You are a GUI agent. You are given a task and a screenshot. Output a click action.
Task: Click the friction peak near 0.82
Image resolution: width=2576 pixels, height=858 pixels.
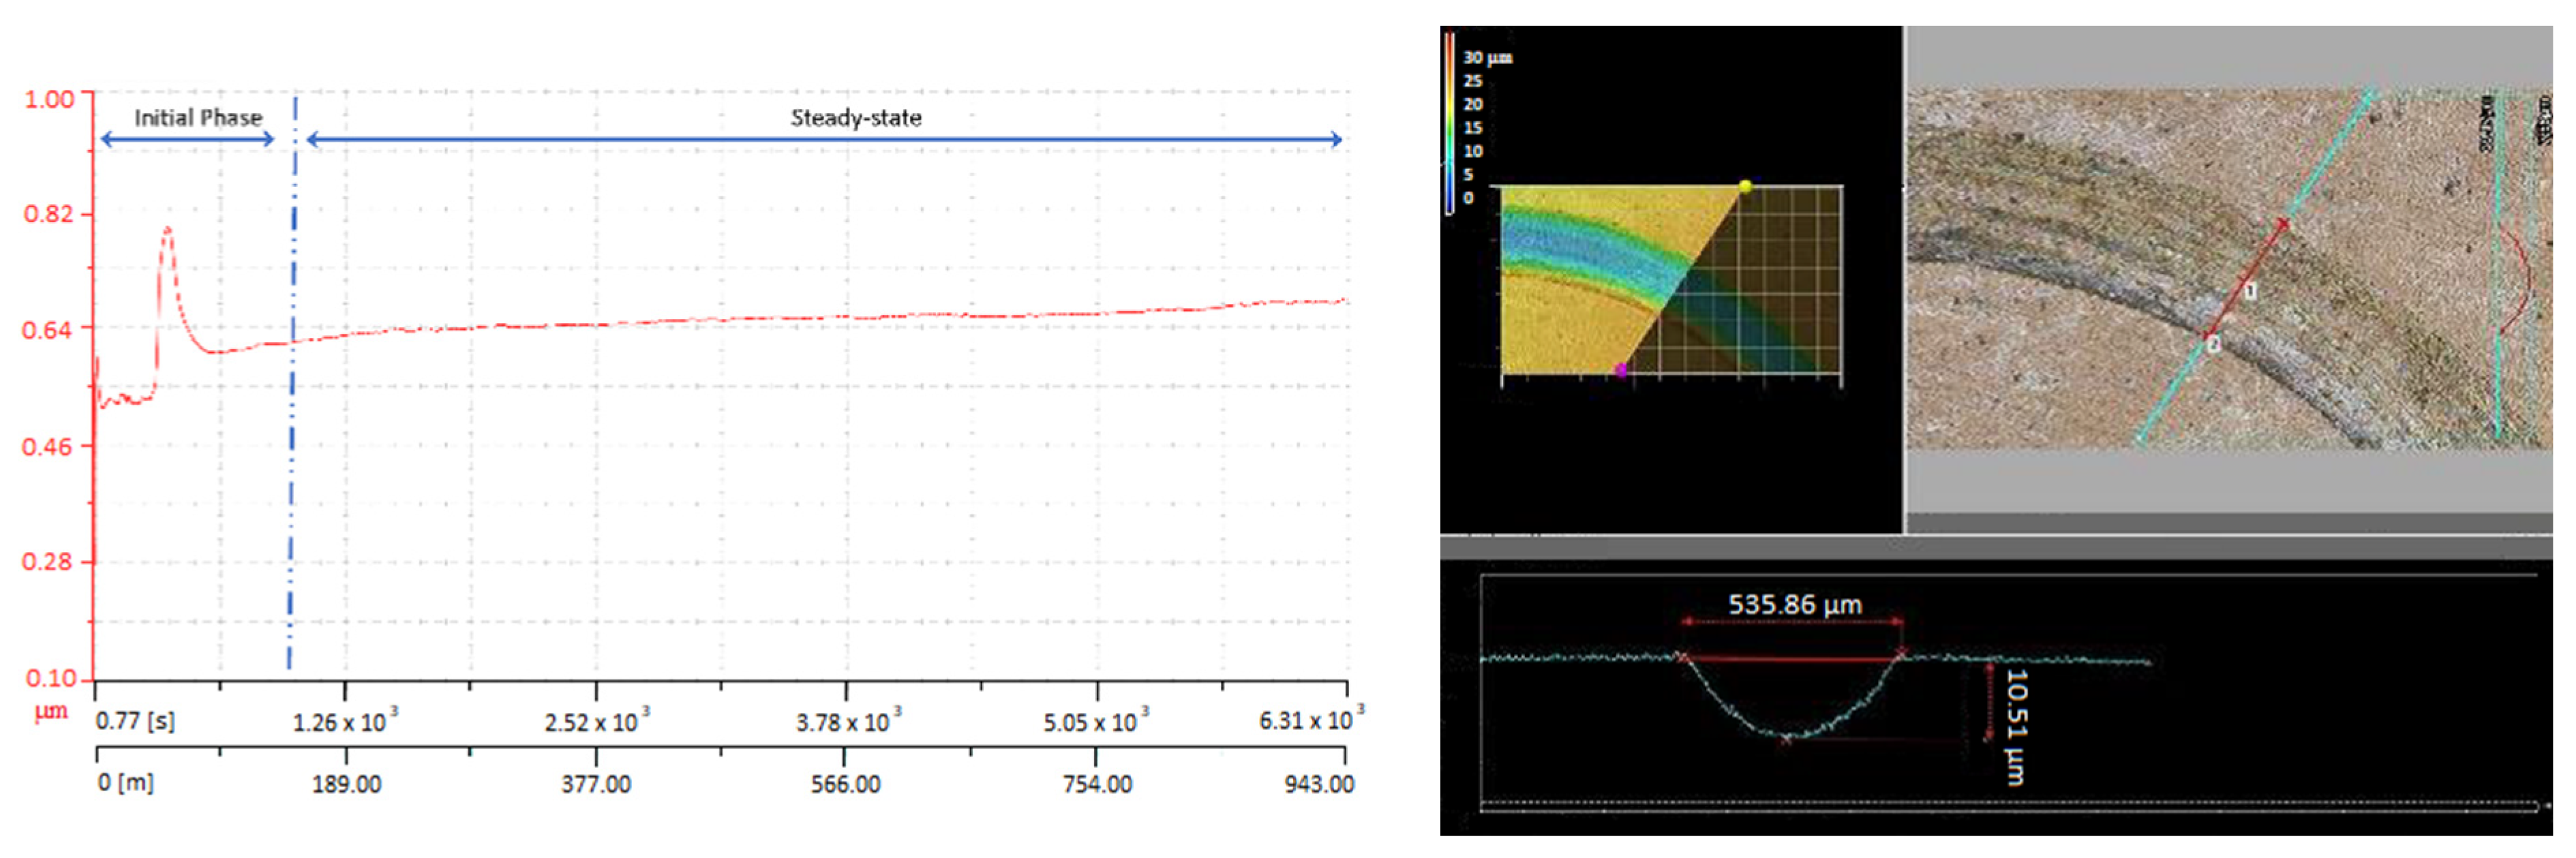tap(167, 231)
